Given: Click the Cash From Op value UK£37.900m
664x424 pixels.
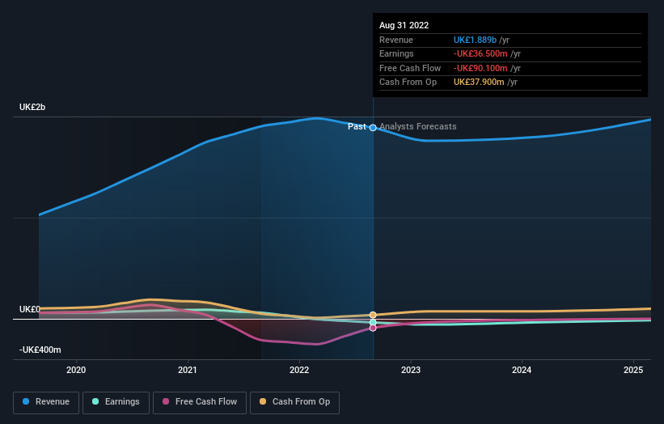Looking at the screenshot, I should point(479,83).
